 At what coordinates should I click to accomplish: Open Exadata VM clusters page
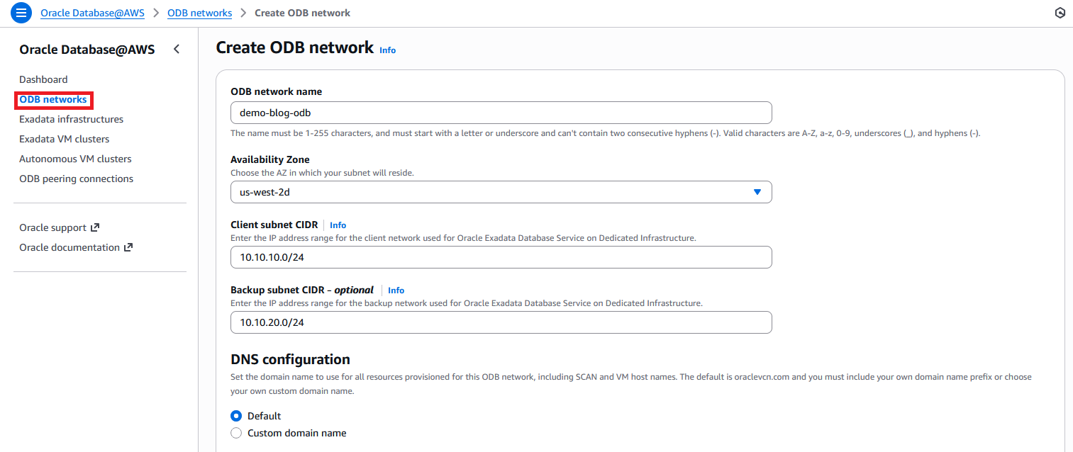click(x=64, y=139)
